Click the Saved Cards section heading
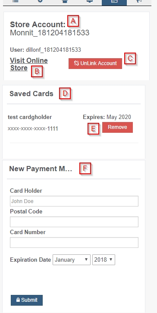The image size is (157, 313). pyautogui.click(x=31, y=94)
